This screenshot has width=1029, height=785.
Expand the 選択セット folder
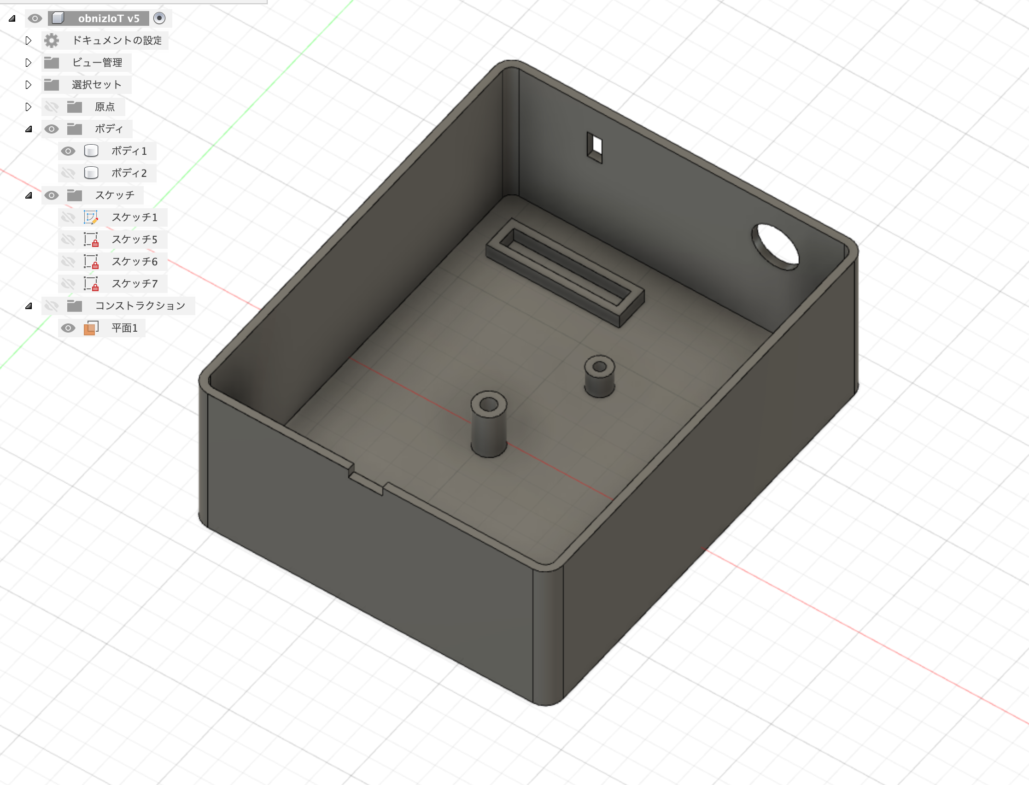click(x=29, y=85)
